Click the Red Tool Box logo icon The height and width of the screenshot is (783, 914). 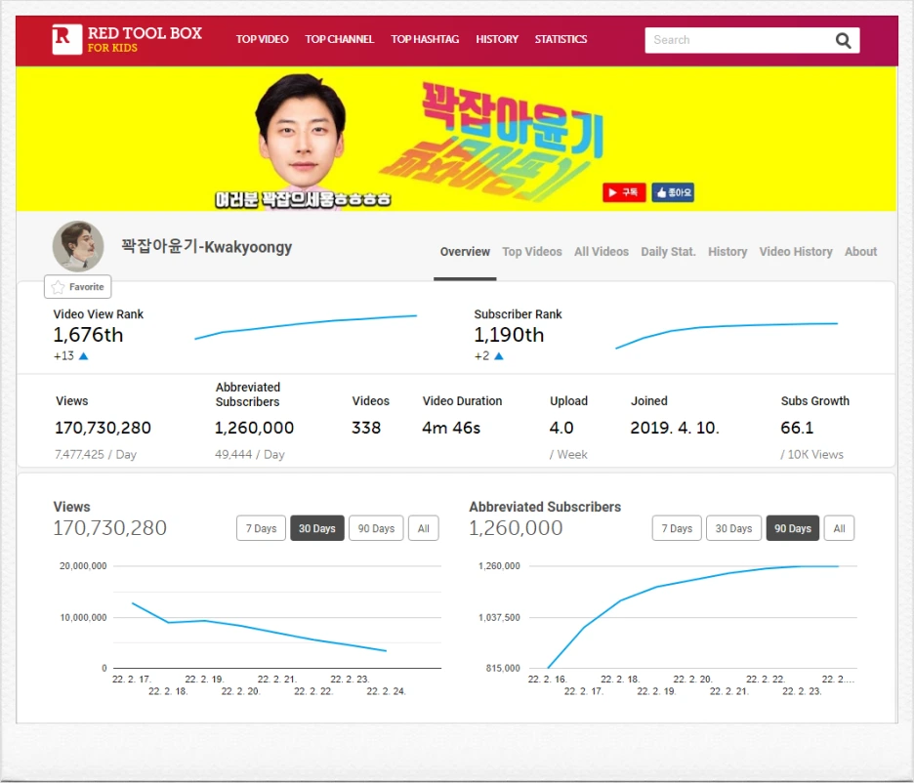(66, 40)
